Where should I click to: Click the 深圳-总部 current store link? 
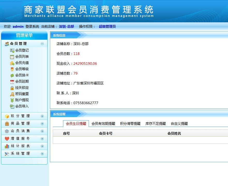(x=66, y=26)
